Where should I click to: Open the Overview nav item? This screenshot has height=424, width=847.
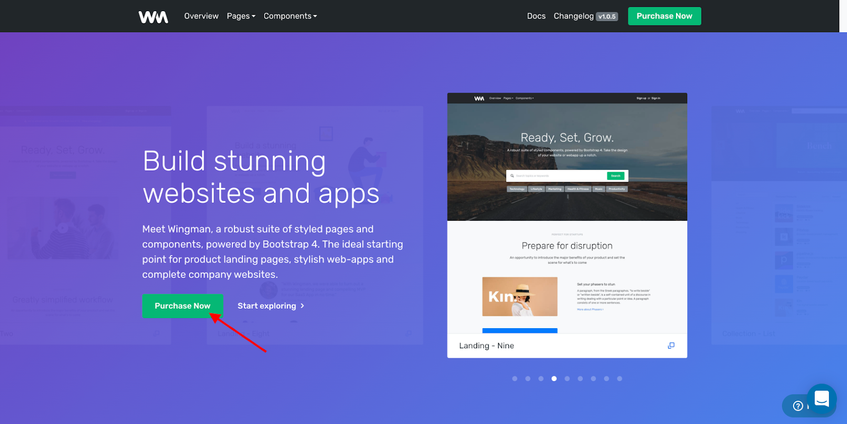[201, 16]
